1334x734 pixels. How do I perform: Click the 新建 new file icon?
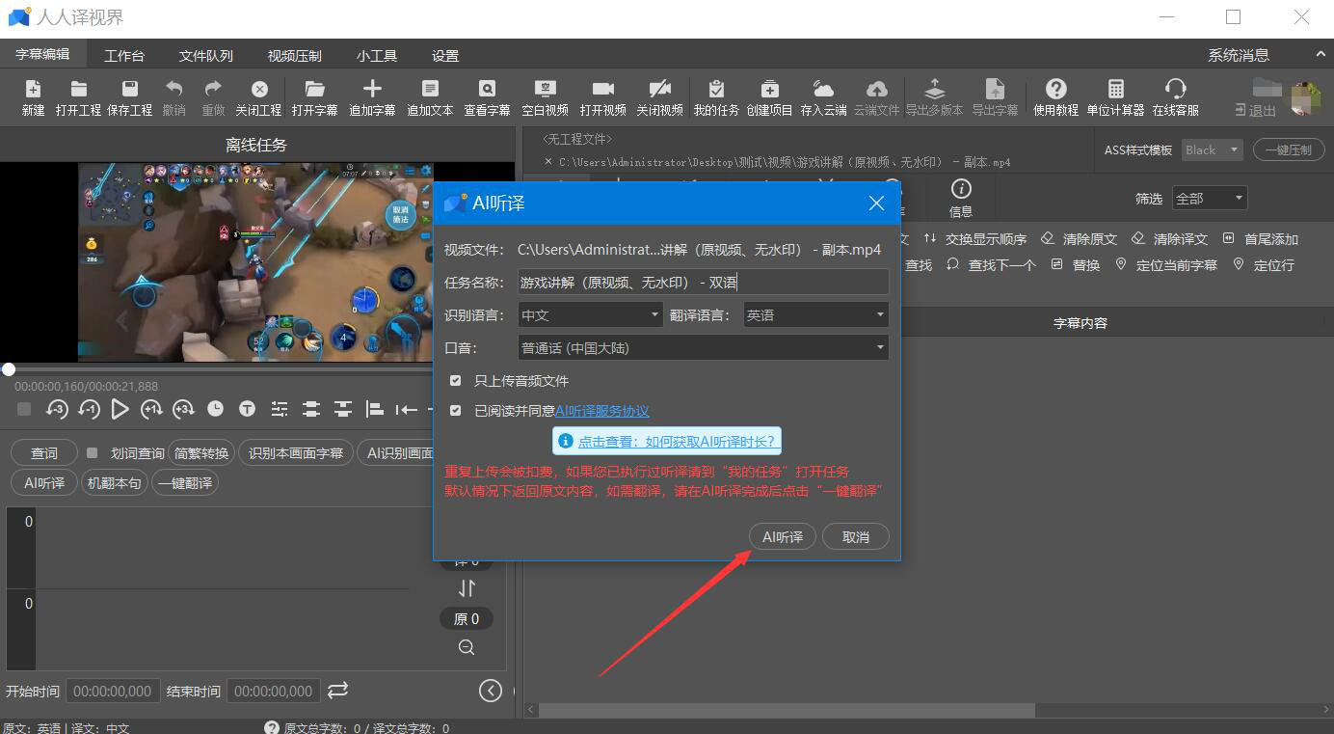coord(33,90)
